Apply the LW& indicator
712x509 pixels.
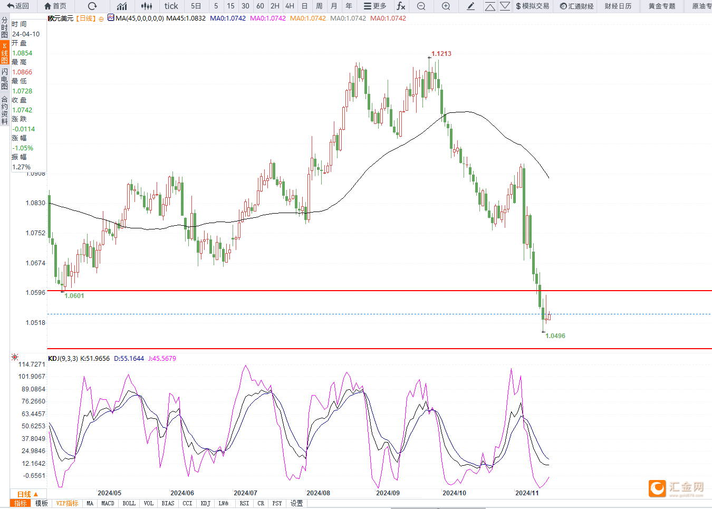224,503
